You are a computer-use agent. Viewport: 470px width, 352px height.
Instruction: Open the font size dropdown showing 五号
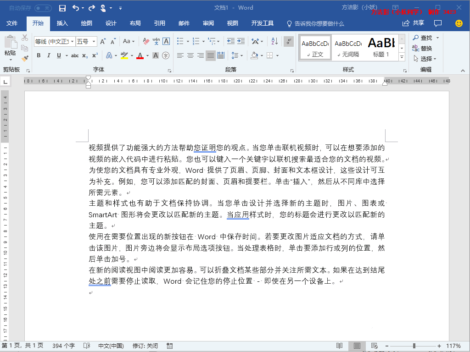[x=94, y=41]
